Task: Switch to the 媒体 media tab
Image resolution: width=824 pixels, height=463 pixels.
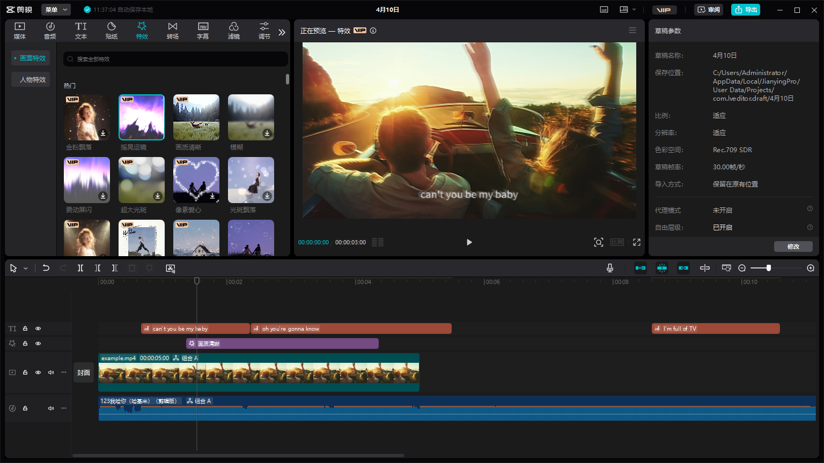Action: point(19,31)
